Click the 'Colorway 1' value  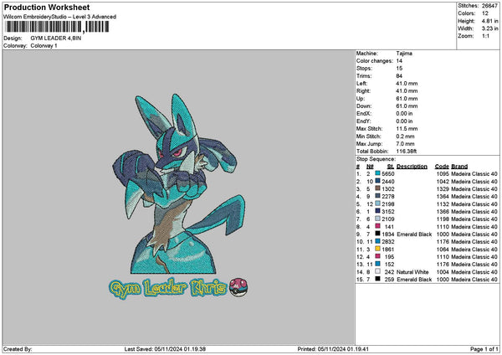(x=44, y=46)
